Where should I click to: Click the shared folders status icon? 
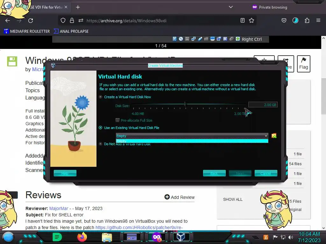[206, 39]
